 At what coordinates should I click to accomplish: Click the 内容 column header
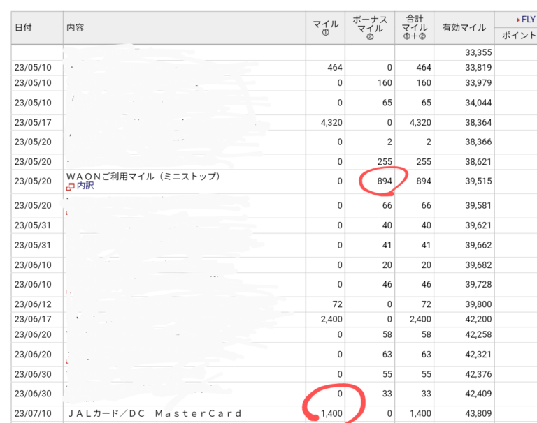click(x=76, y=28)
